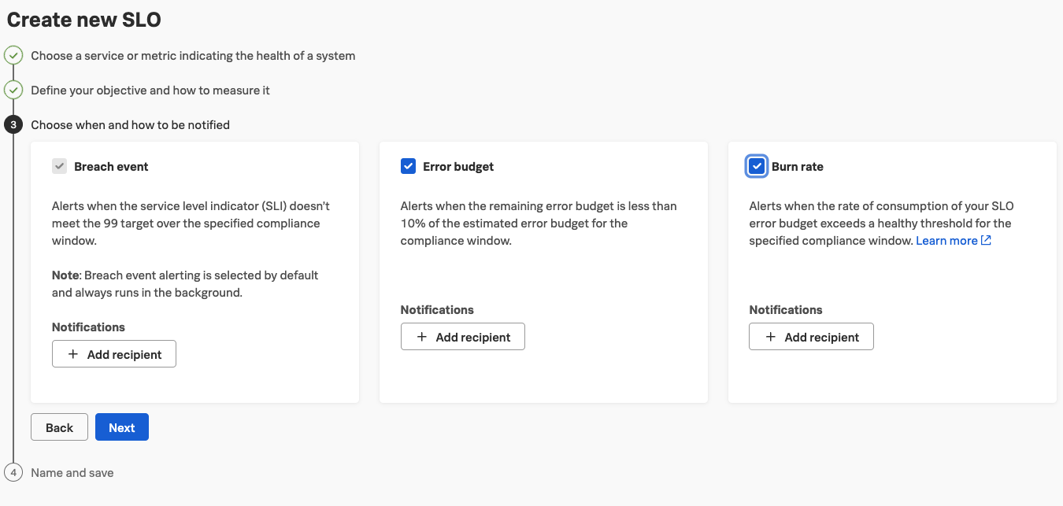Click plus icon in Breach event Add recipient
The image size is (1063, 506).
click(73, 354)
